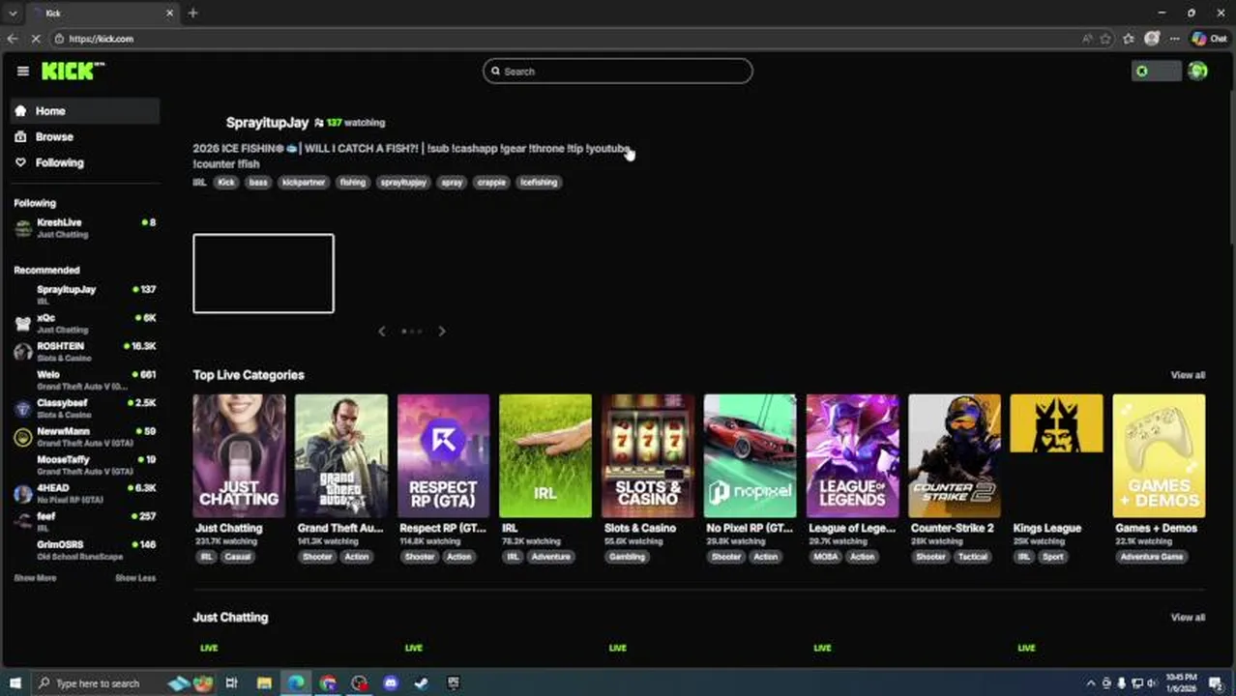Viewport: 1236px width, 696px height.
Task: Add page to favorites star icon
Action: tap(1105, 39)
